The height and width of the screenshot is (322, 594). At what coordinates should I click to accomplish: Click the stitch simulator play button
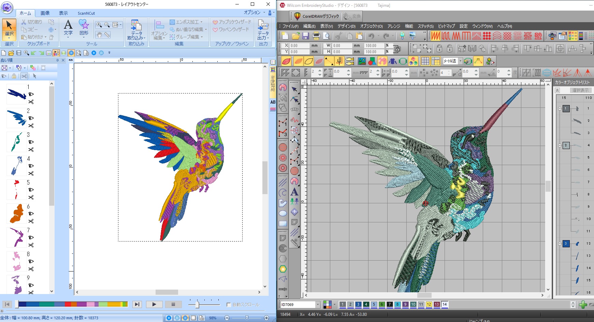coord(154,304)
